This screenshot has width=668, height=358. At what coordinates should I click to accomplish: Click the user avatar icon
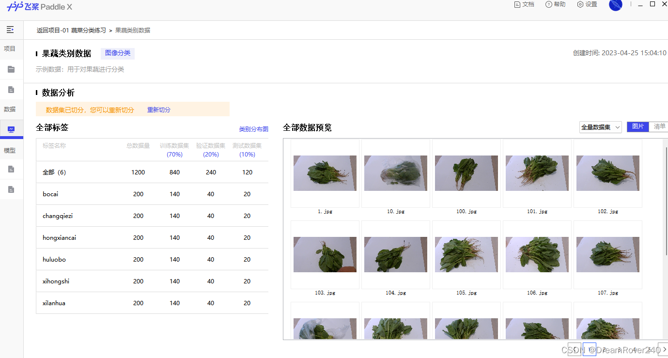click(615, 5)
